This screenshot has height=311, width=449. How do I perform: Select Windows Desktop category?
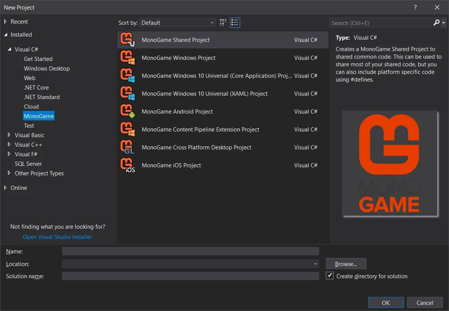(x=47, y=69)
